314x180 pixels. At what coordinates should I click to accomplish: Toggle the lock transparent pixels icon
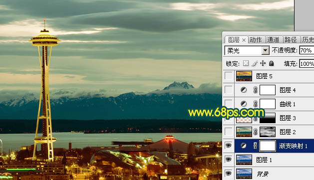pos(246,63)
